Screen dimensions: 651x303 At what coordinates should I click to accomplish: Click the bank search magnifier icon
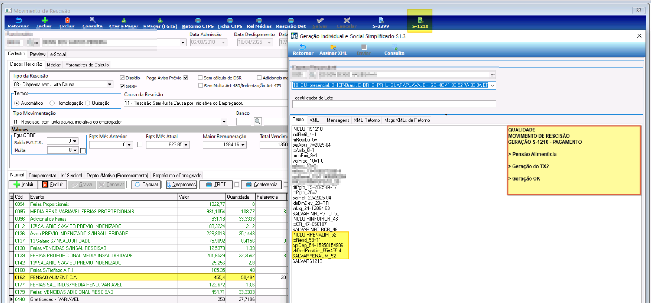(257, 121)
